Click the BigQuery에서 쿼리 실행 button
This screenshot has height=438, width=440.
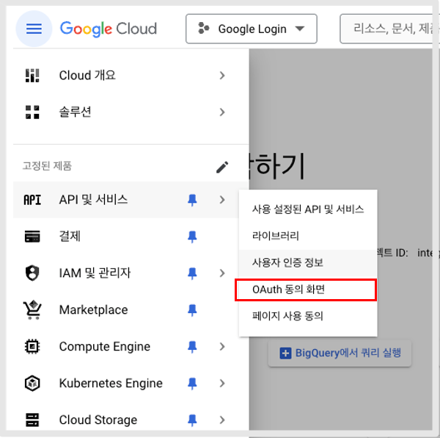tap(340, 353)
